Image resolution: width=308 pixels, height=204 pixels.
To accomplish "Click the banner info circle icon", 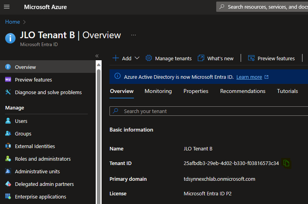I will (x=117, y=76).
